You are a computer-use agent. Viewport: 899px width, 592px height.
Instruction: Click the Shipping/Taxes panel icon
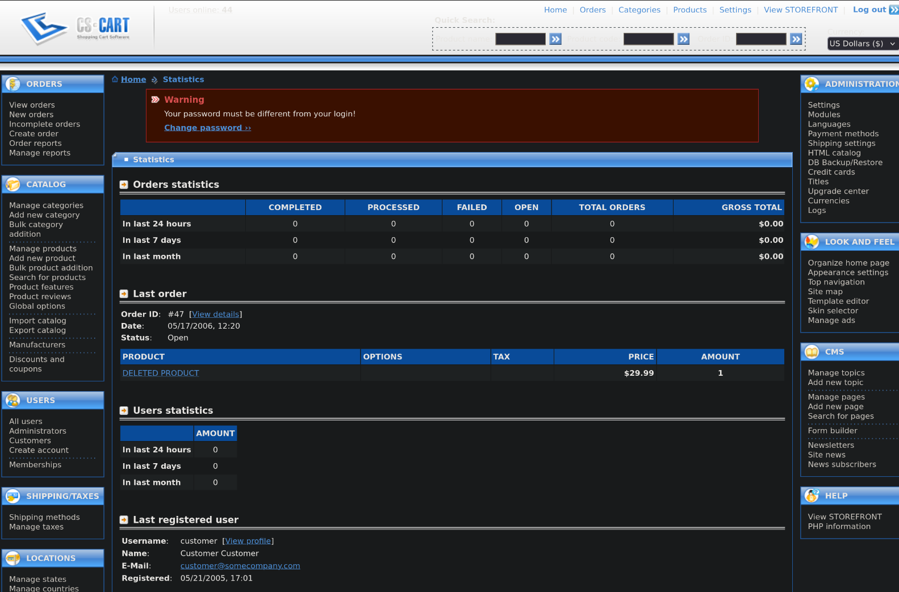(x=12, y=496)
